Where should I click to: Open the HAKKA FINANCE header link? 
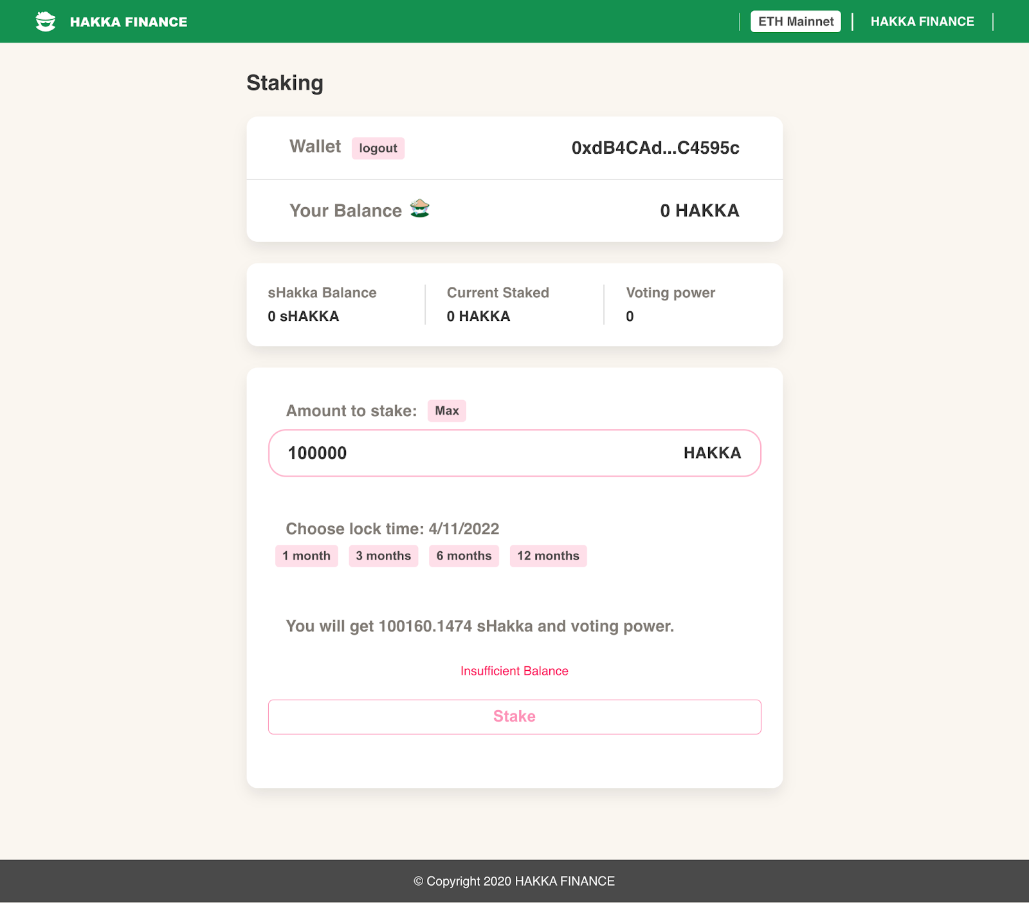[x=922, y=21]
